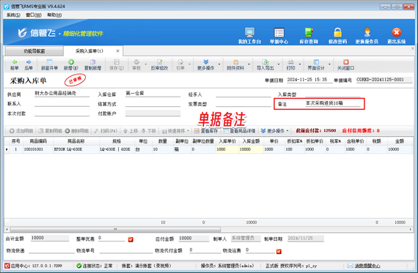The width and height of the screenshot is (418, 273).
Task: Go to previous document with 前单
Action: pyautogui.click(x=15, y=64)
